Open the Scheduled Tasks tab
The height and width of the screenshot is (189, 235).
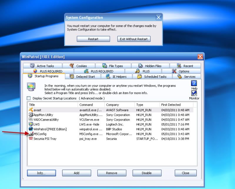(x=152, y=77)
